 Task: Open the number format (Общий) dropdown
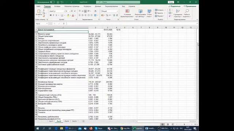click(117, 11)
